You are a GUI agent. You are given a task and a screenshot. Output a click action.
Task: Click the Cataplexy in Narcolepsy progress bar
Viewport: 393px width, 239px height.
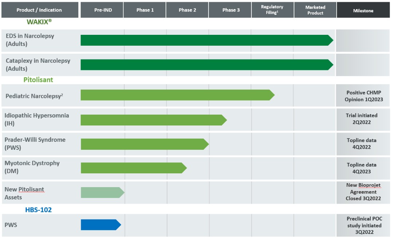(x=207, y=65)
